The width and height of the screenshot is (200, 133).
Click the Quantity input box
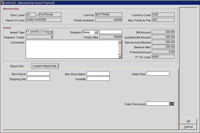tap(98, 79)
